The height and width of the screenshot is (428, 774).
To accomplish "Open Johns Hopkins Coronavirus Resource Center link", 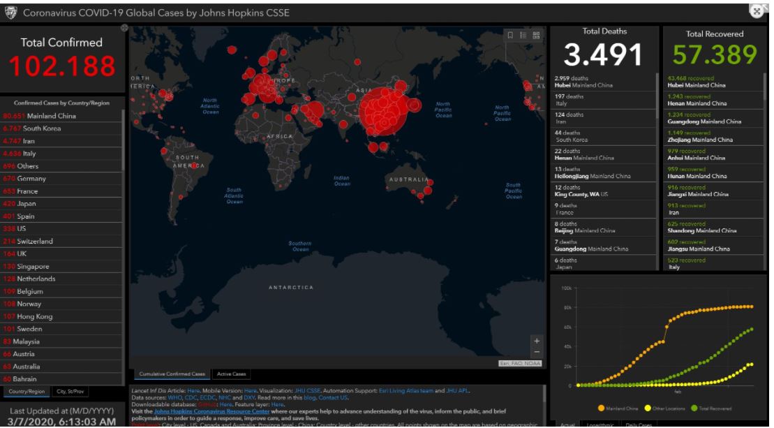I will tap(211, 411).
